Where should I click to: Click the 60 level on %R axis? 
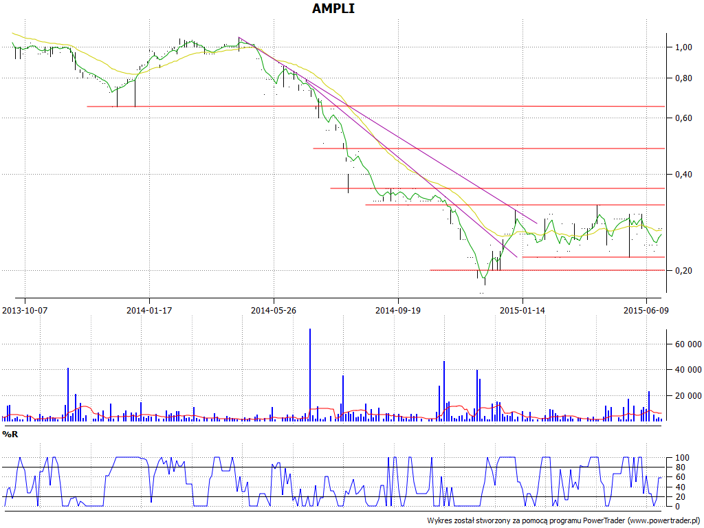(680, 477)
